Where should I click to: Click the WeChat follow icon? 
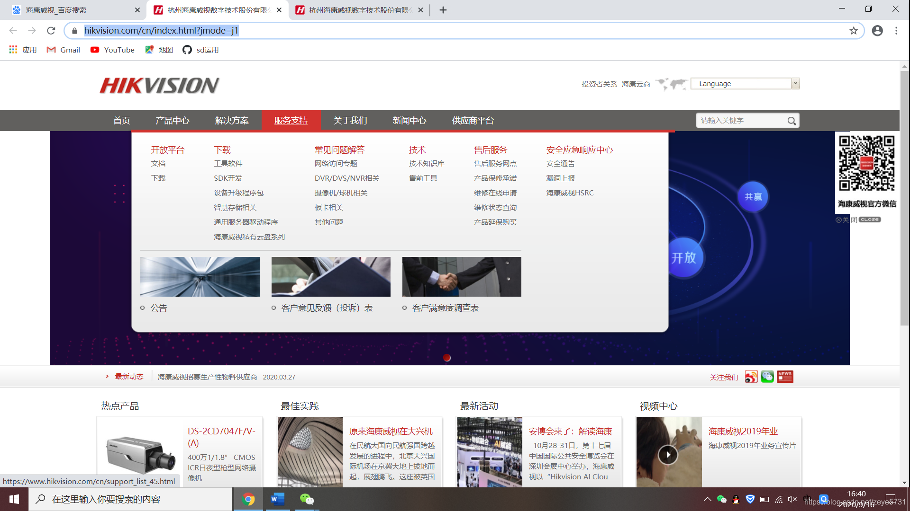coord(767,376)
